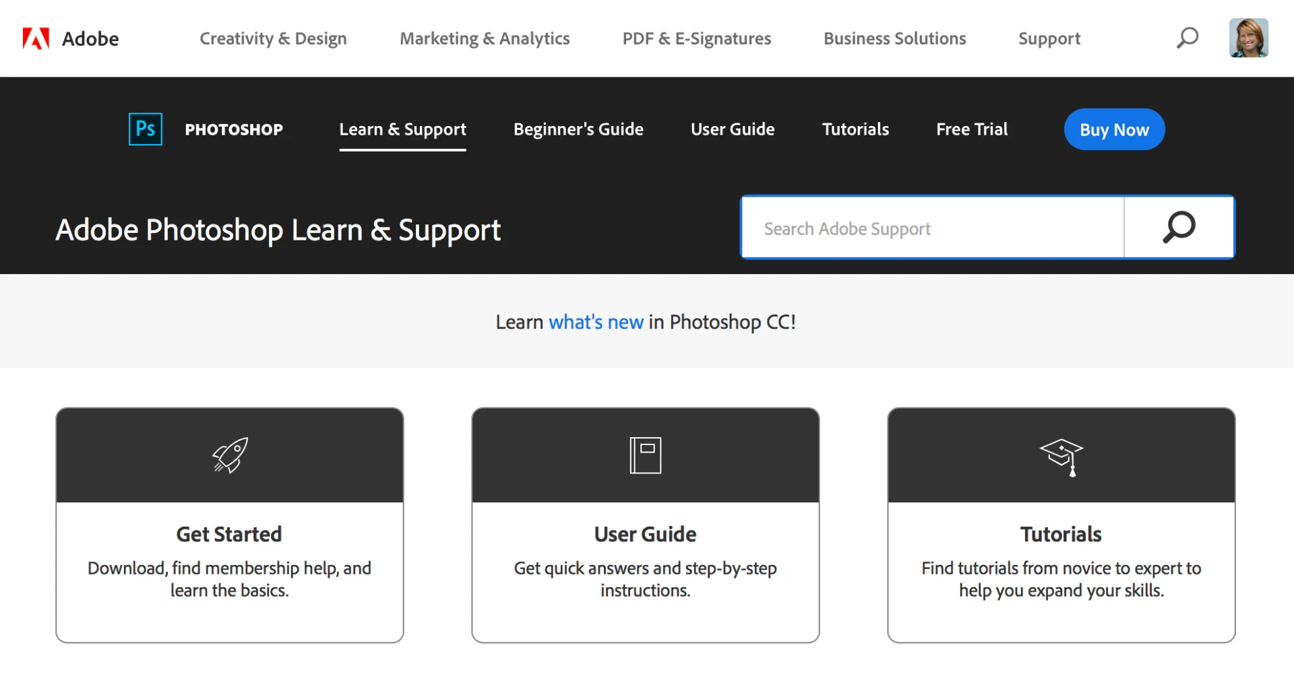Select the Free Trial nav item
1294x693 pixels.
click(972, 129)
